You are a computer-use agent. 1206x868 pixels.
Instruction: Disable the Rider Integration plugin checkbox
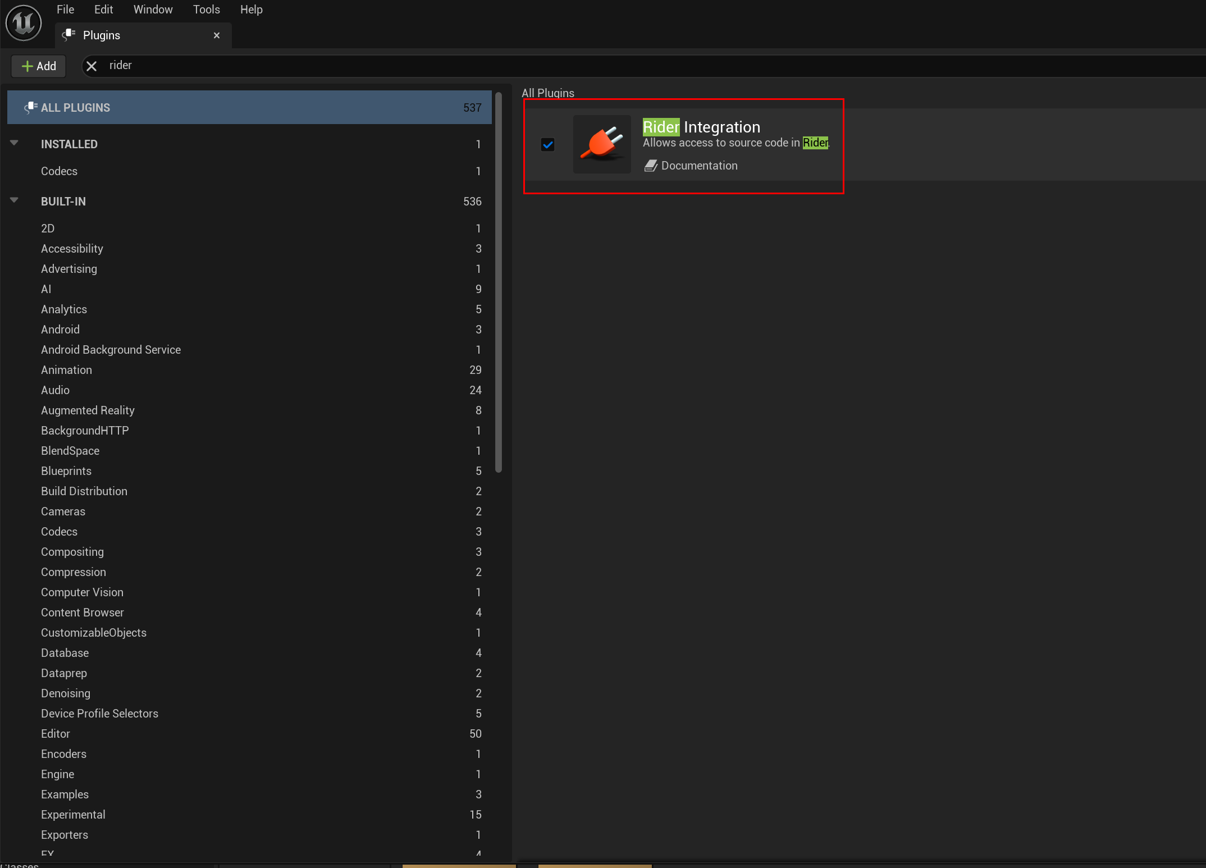547,144
